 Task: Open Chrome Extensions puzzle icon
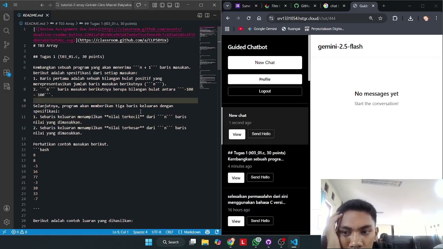(395, 18)
